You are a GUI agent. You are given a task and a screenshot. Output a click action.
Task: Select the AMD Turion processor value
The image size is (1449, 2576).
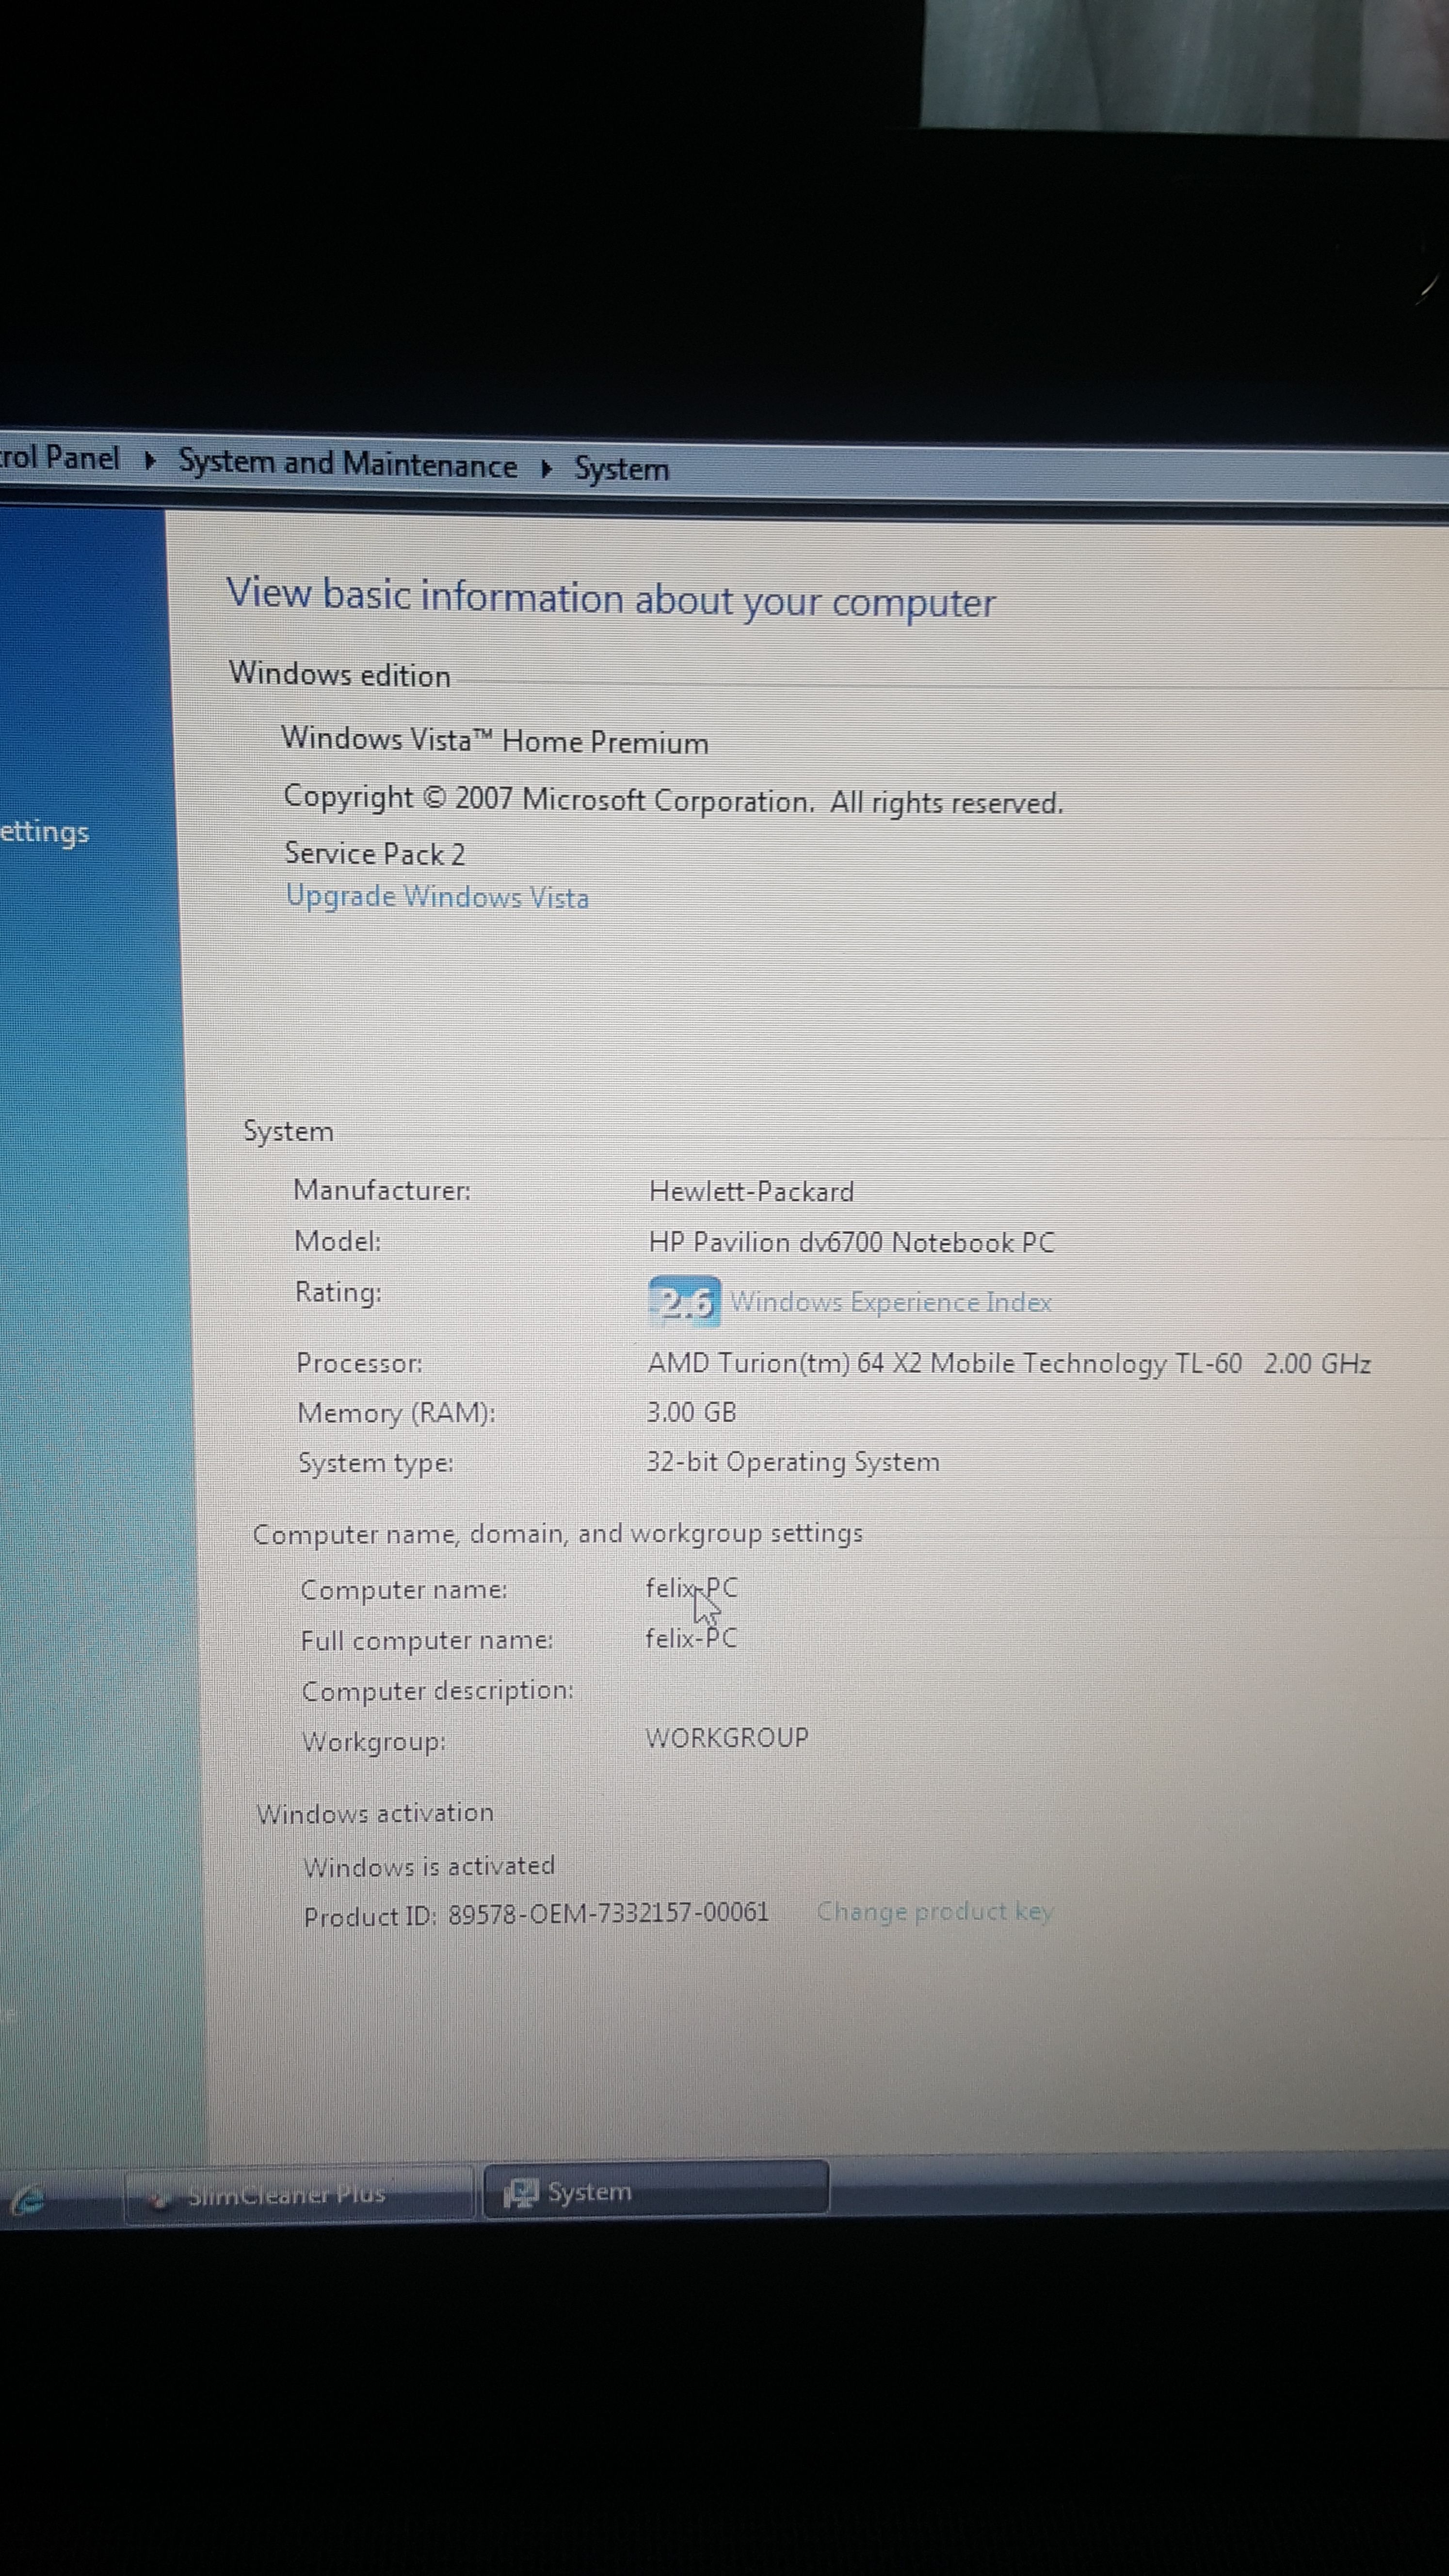[1009, 1363]
